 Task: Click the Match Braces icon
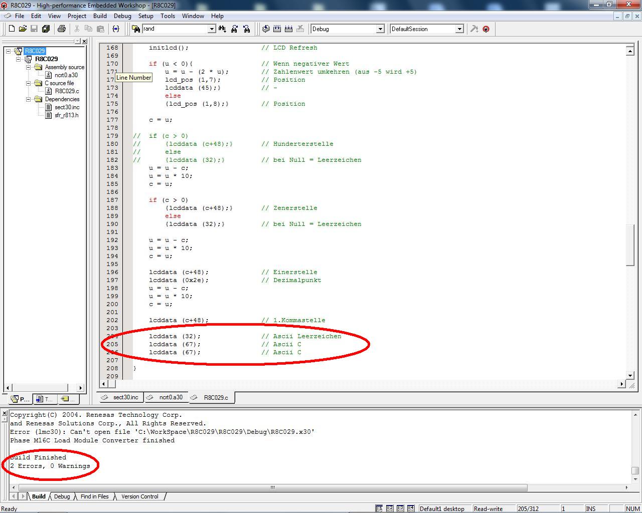[x=116, y=29]
